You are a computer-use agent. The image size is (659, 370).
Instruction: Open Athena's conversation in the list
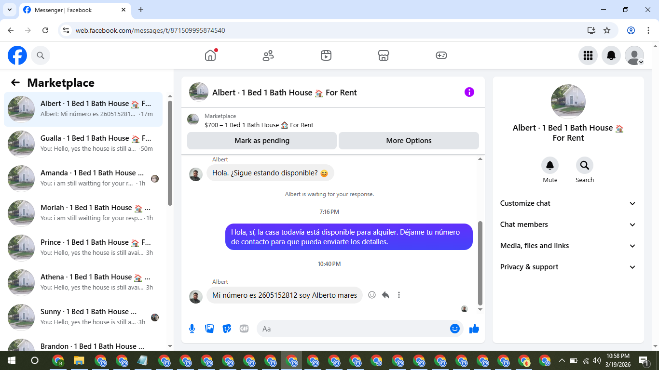pos(83,282)
